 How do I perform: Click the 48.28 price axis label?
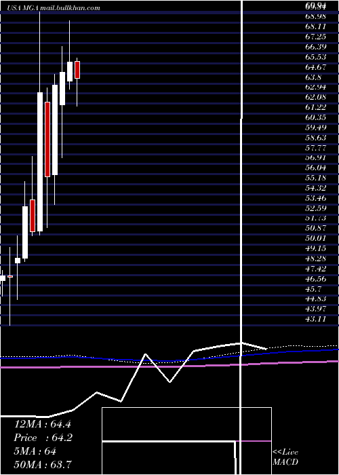316,259
